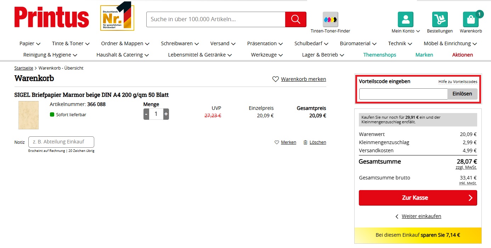
Task: Click the Printus logo
Action: pyautogui.click(x=52, y=17)
